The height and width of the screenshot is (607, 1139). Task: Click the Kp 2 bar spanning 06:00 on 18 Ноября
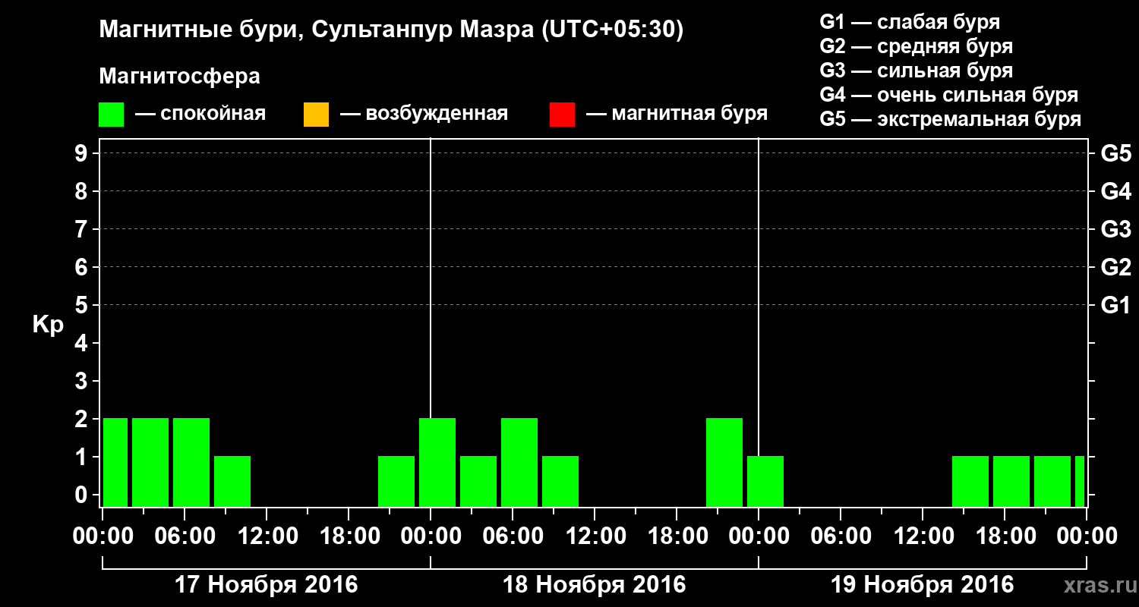[519, 462]
